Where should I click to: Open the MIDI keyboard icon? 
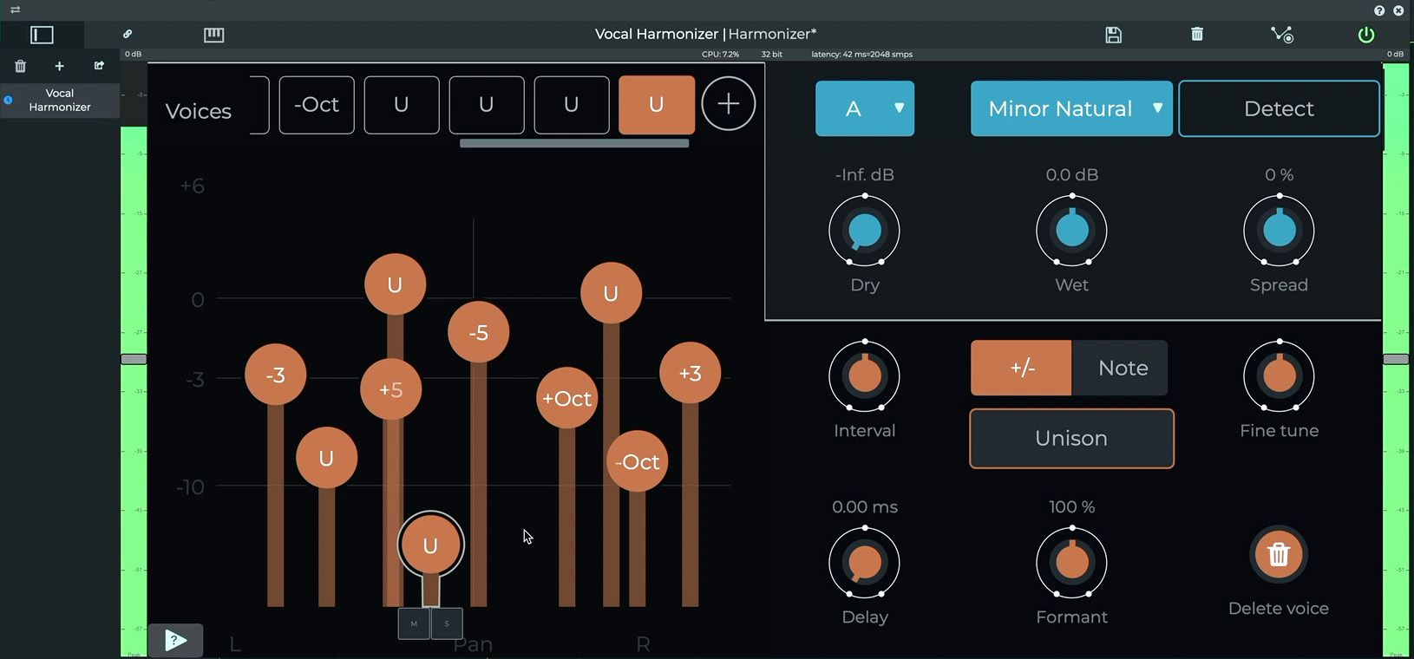pos(213,35)
